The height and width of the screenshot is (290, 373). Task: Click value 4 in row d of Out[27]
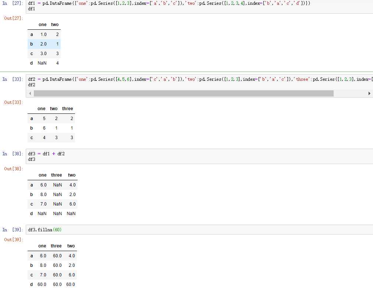click(x=57, y=63)
